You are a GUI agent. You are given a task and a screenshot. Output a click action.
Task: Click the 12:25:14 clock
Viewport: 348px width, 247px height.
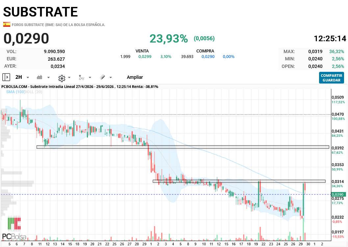tap(330, 39)
